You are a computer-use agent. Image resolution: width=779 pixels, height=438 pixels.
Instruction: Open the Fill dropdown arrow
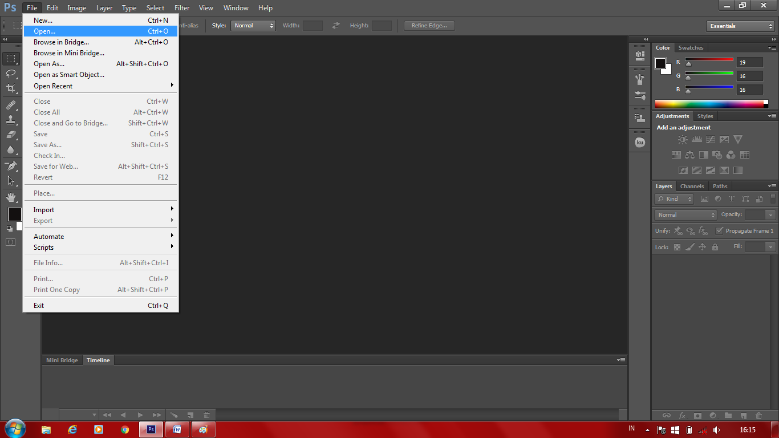(771, 247)
